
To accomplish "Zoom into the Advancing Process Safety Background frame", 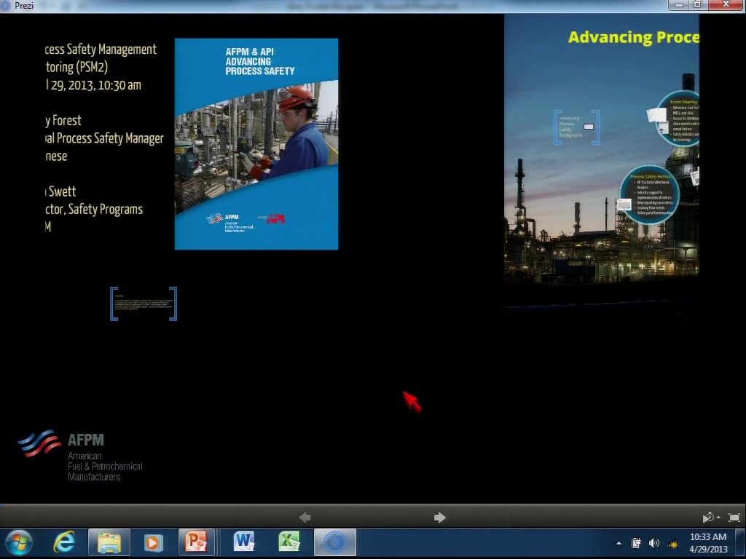I will coord(576,127).
